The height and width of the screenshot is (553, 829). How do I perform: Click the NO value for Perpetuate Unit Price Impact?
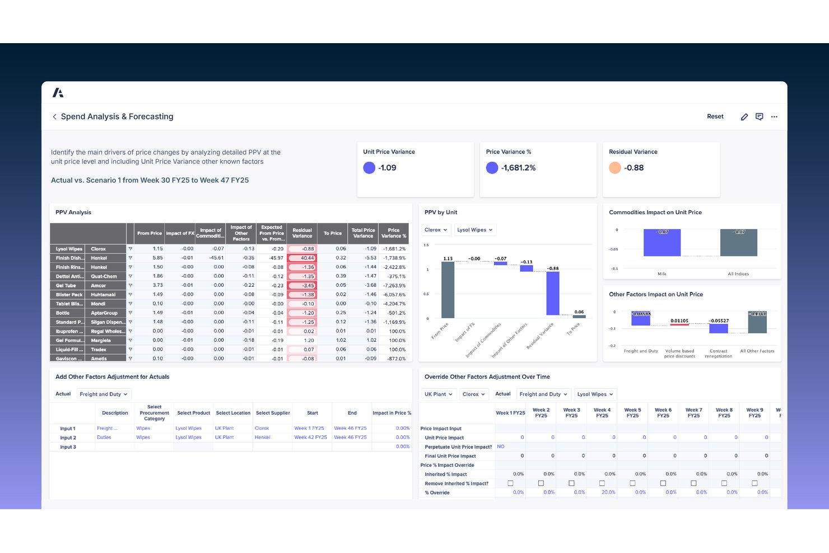click(501, 447)
